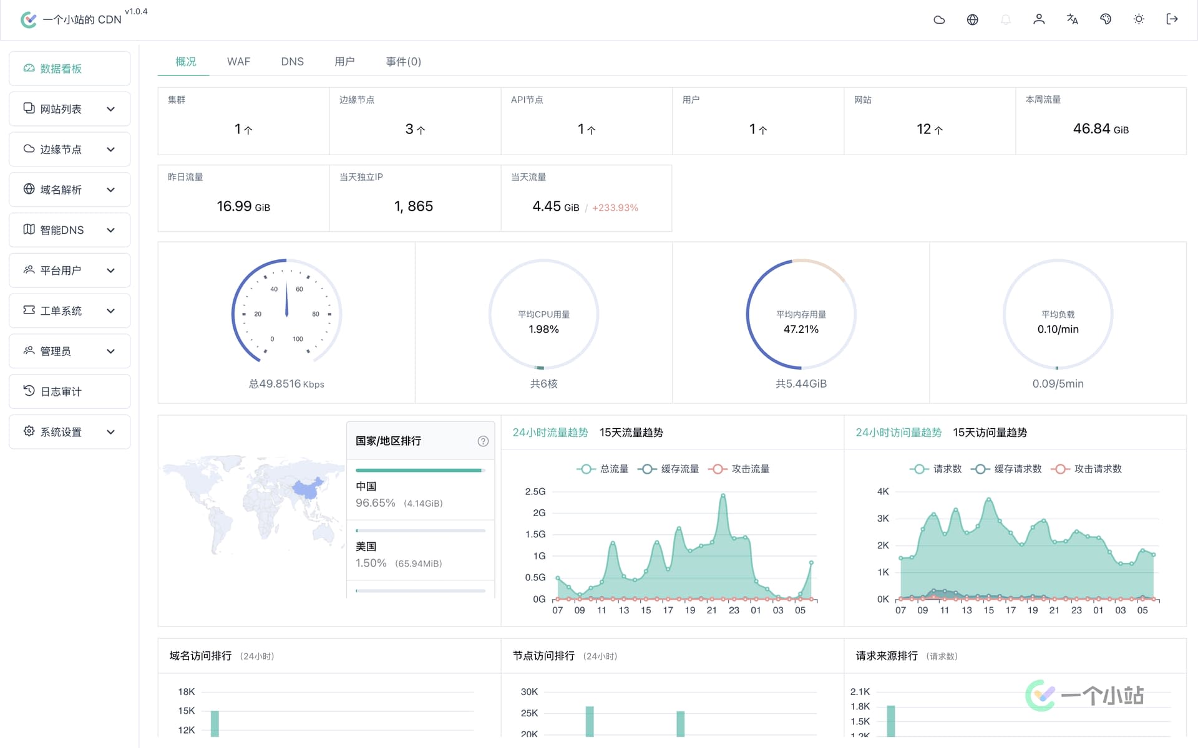Click the 美国 traffic progress bar

[x=421, y=530]
